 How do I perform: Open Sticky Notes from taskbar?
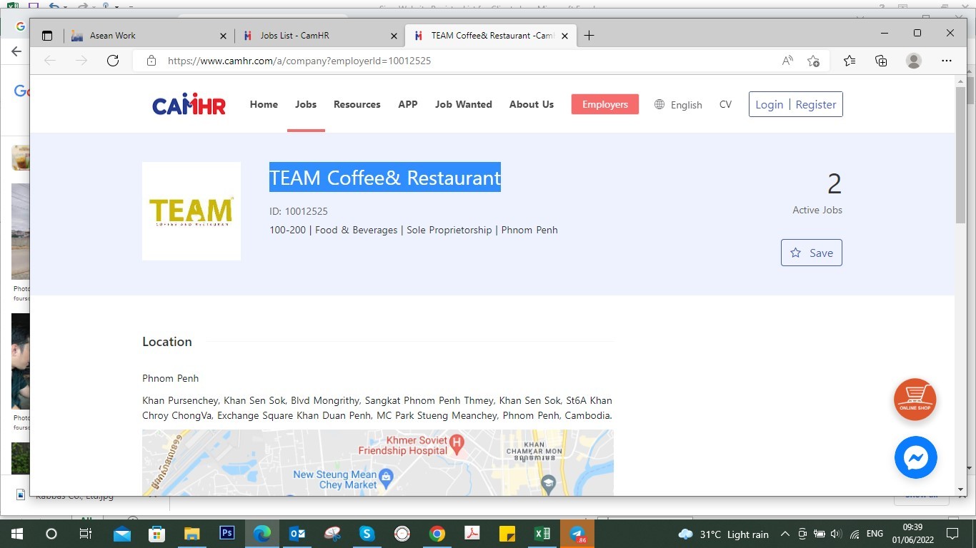507,534
